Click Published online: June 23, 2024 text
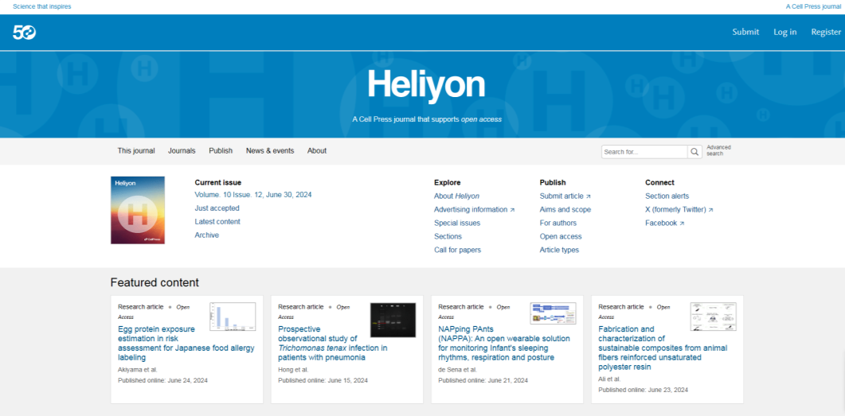The height and width of the screenshot is (416, 845). 643,391
